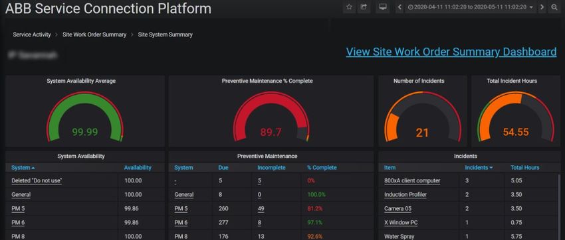Sort by Total Hours column header

coord(524,168)
